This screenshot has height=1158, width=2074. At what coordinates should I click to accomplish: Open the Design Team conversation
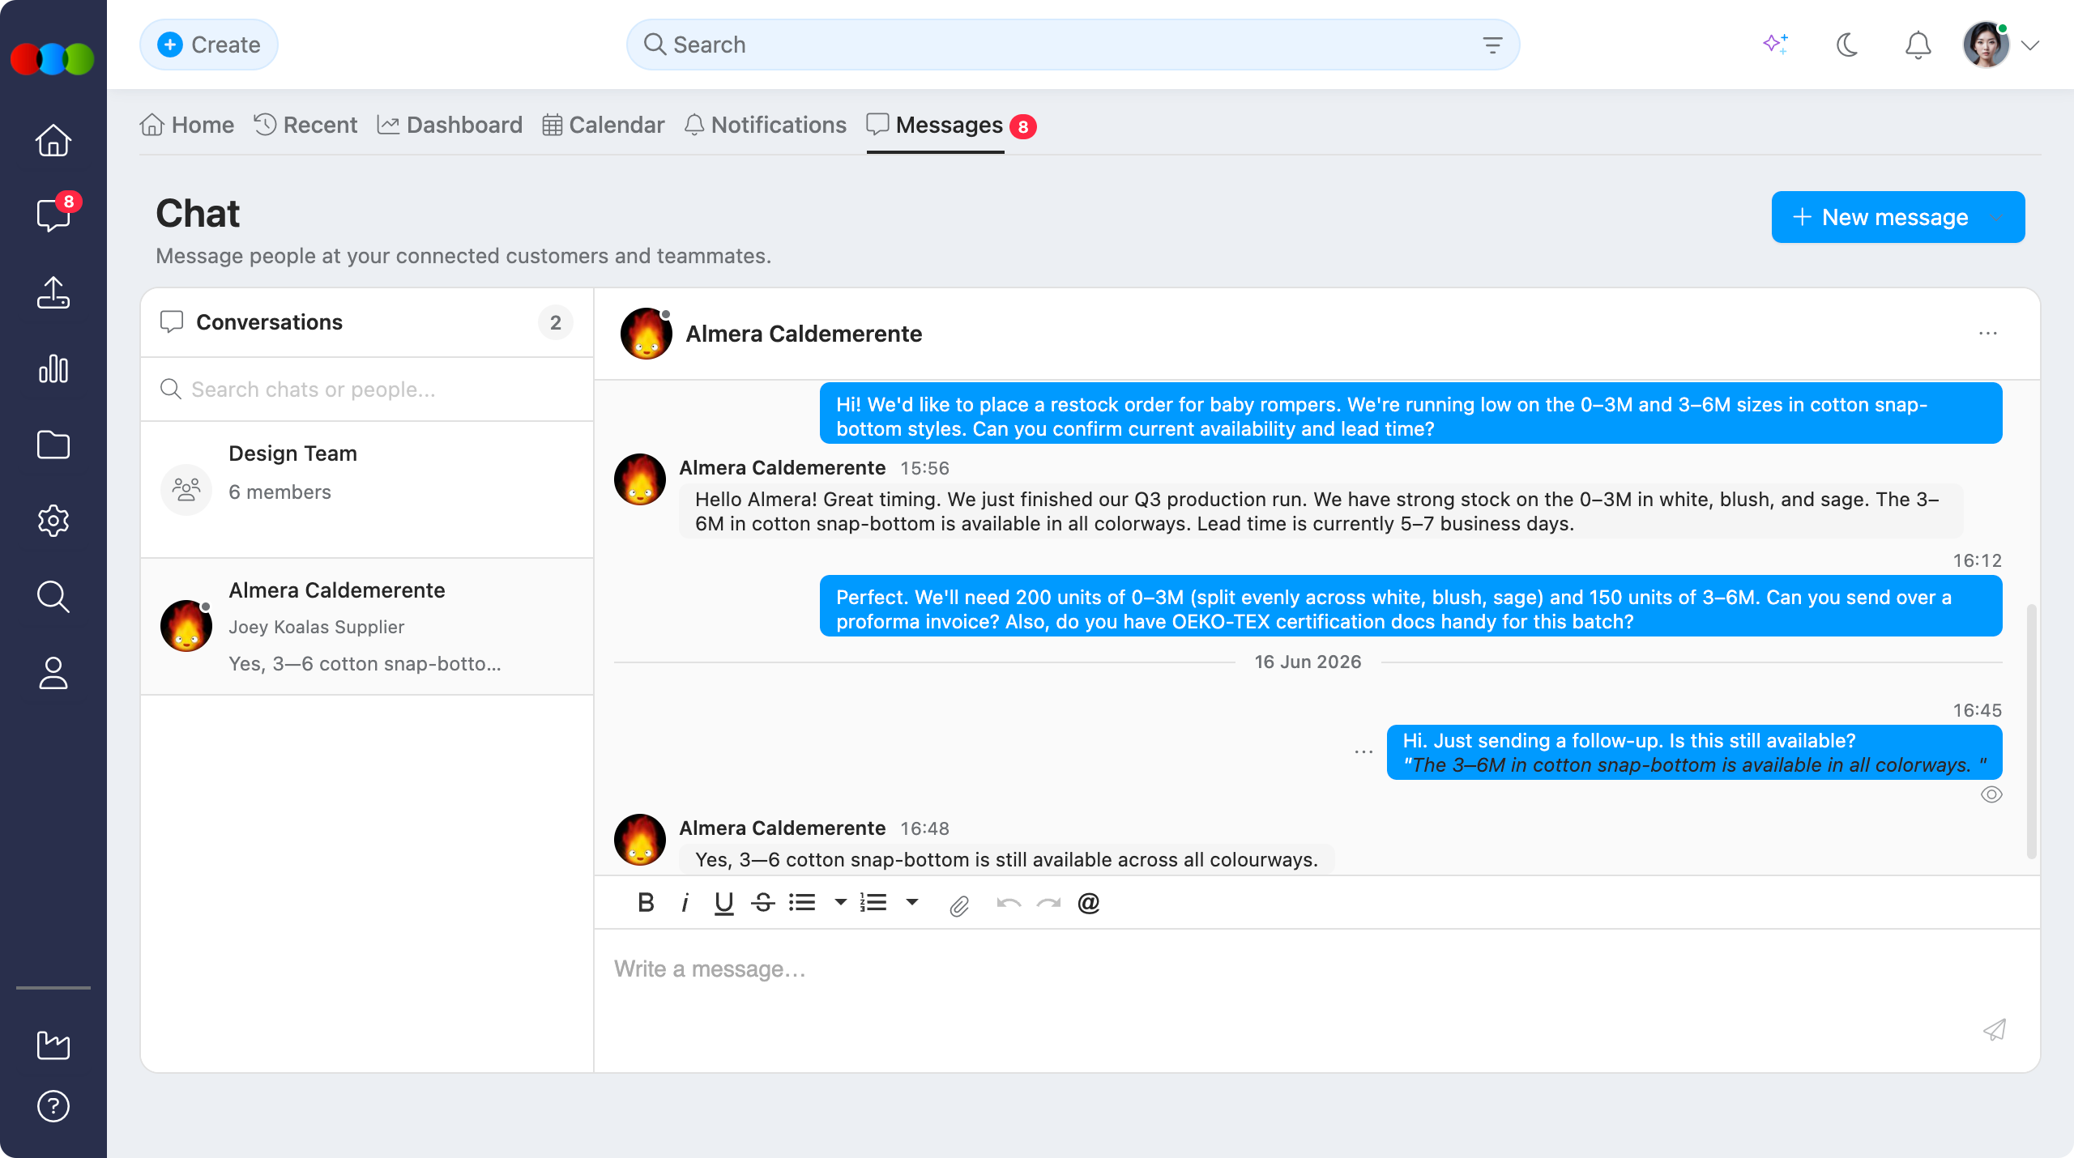coord(367,489)
